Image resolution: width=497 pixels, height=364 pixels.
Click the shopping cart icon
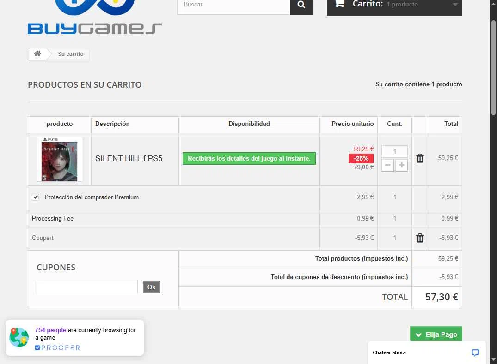pos(339,4)
